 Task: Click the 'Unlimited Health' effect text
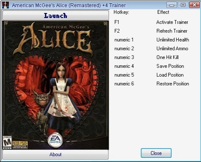pos(173,40)
